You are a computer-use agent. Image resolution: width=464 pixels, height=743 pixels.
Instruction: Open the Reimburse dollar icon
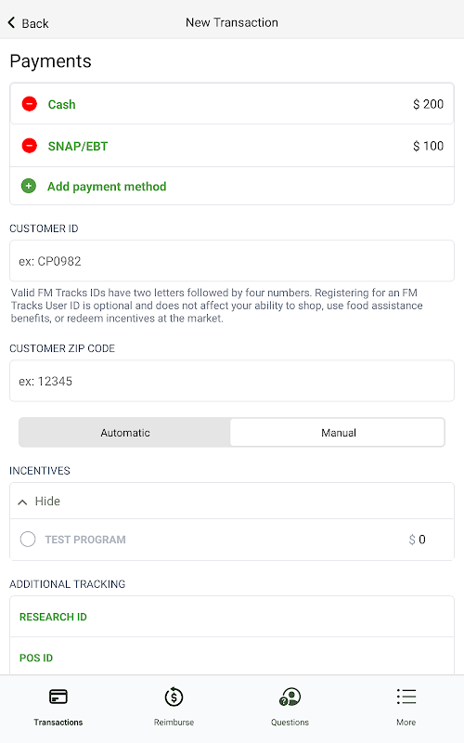click(174, 697)
